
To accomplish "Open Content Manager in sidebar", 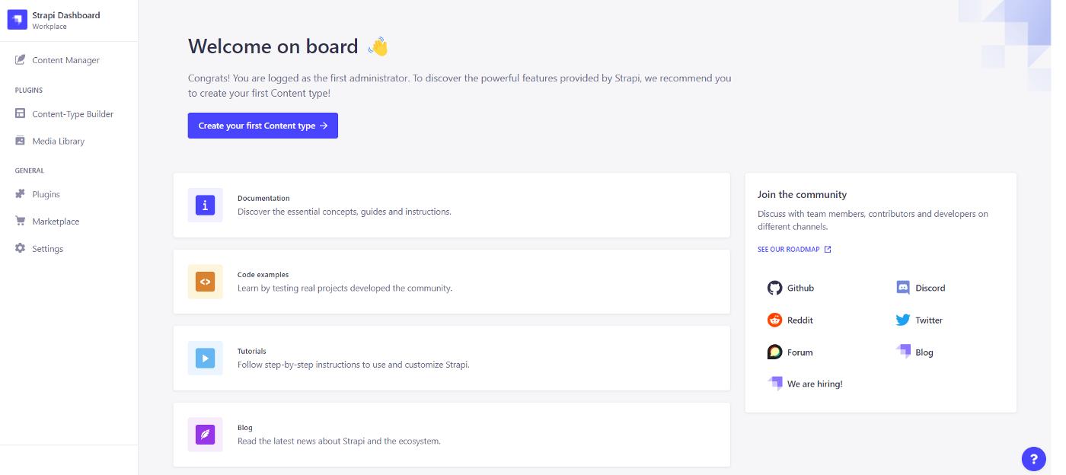I will click(x=65, y=60).
